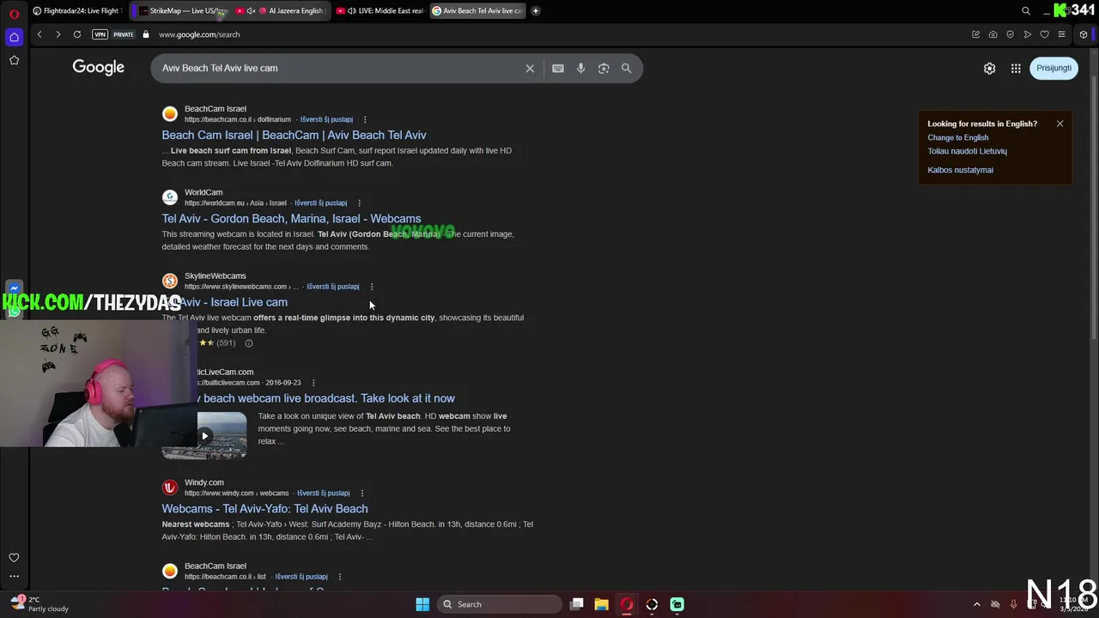The image size is (1099, 618).
Task: Toggle the VPN badge in the address bar
Action: pos(100,34)
